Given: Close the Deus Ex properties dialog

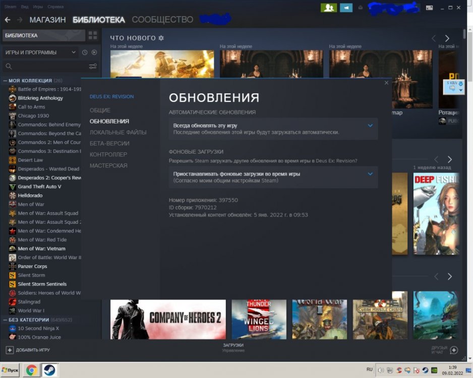Looking at the screenshot, I should pyautogui.click(x=386, y=83).
